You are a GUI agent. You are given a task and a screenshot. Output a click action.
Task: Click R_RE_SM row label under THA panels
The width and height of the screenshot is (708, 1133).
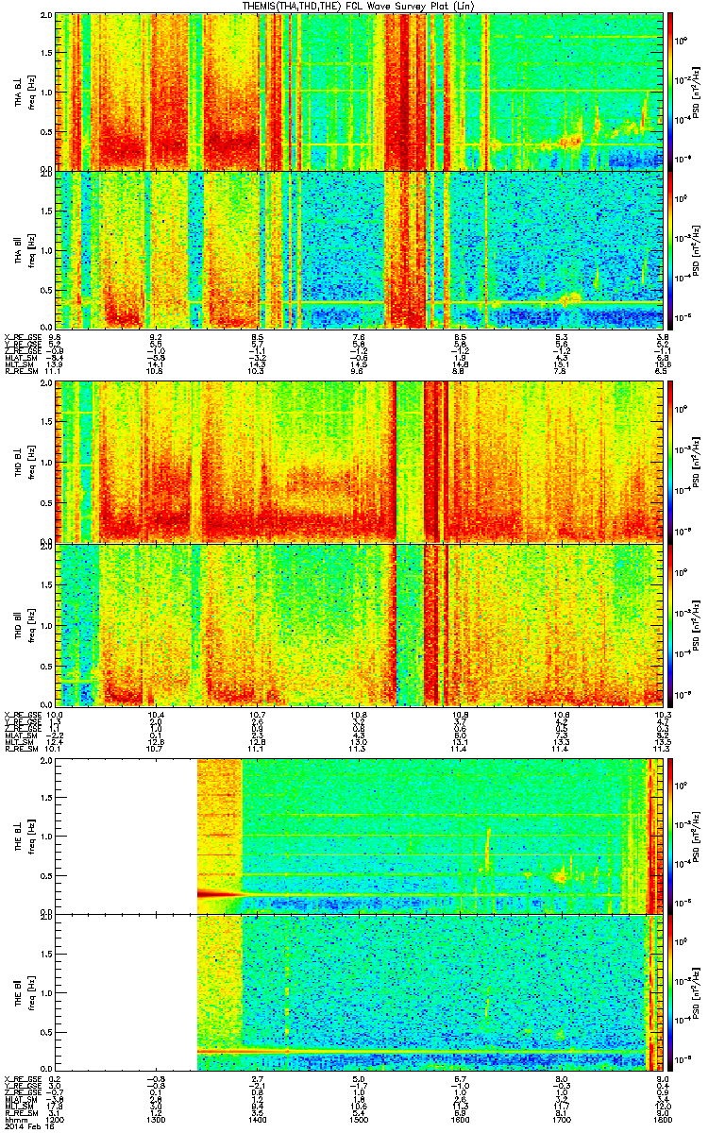[20, 371]
